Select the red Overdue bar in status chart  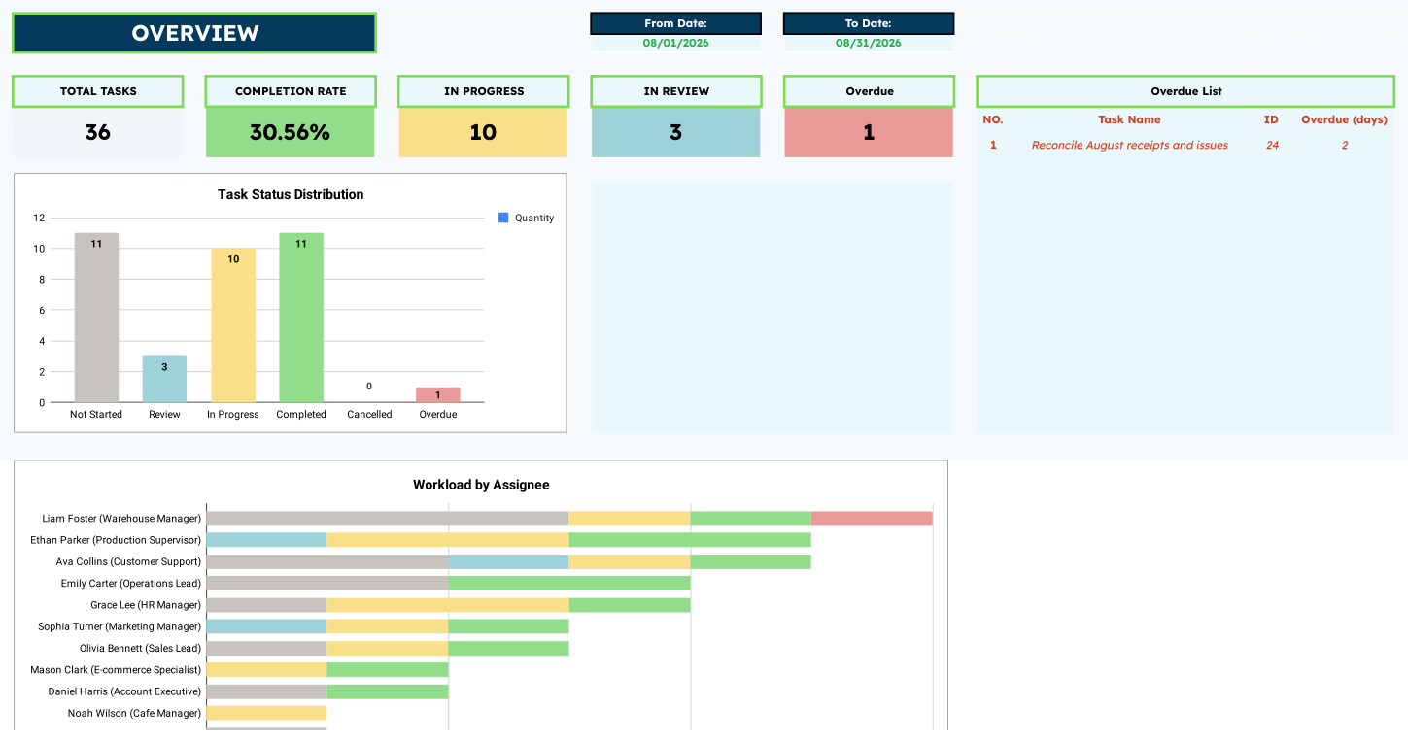coord(438,394)
